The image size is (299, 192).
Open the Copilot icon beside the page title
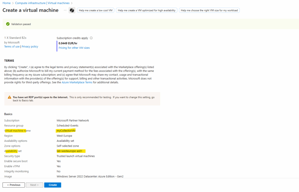point(72,10)
